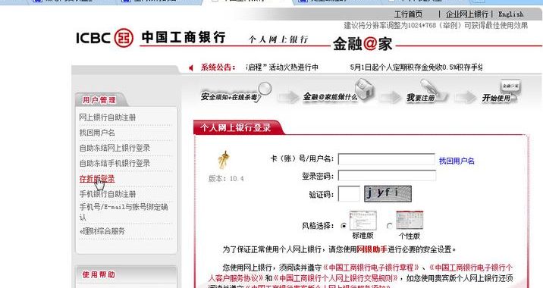Open 自助冻结网上银行登录
543x288 pixels.
(x=115, y=148)
